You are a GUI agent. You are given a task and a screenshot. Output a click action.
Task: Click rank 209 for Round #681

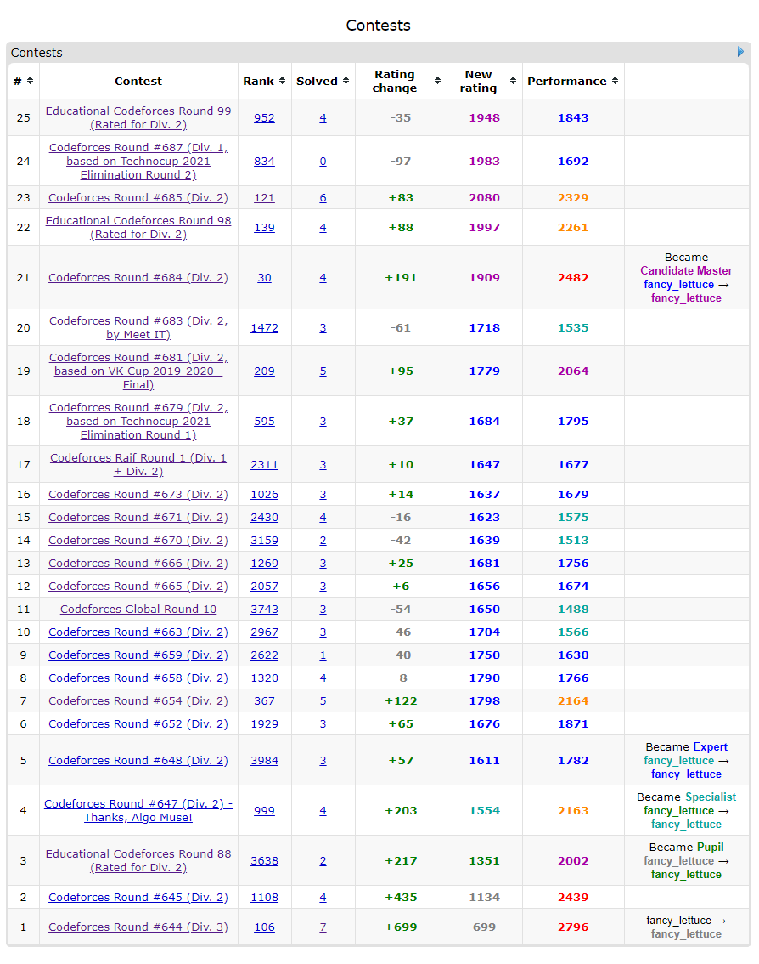pos(264,371)
